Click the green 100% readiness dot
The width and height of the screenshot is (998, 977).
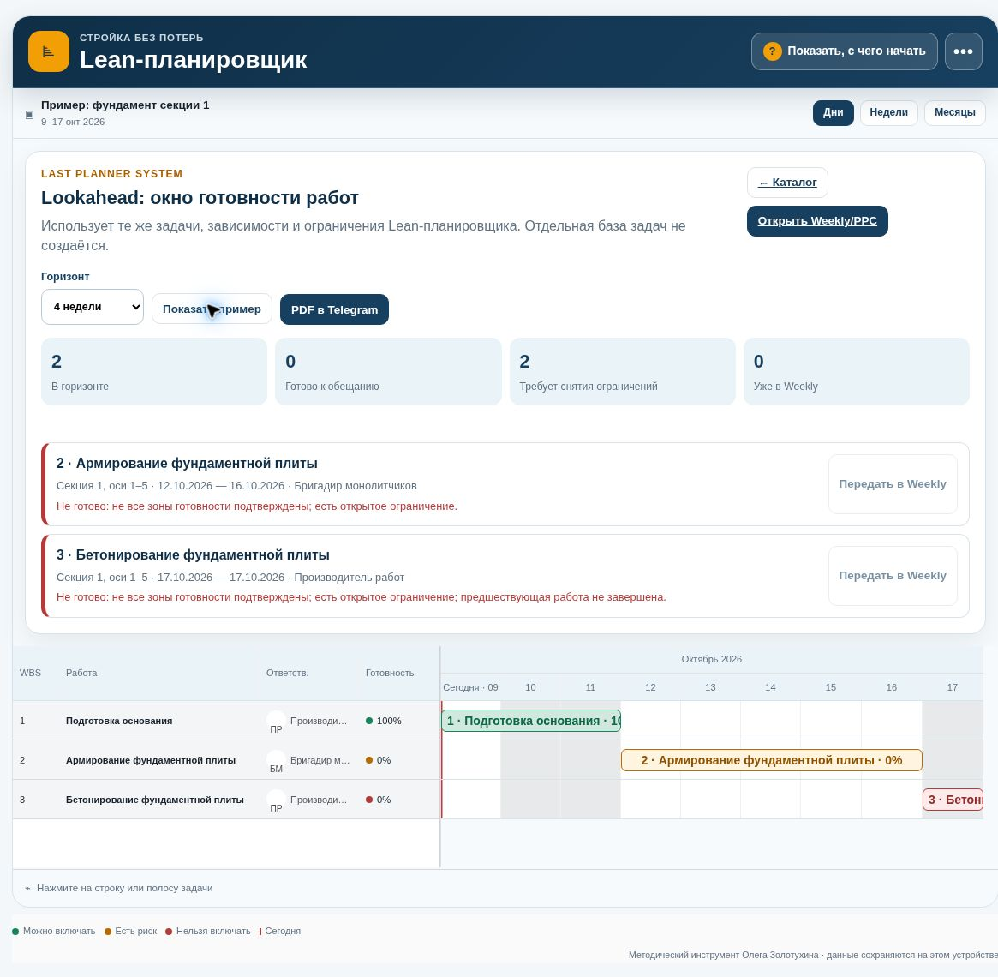369,721
